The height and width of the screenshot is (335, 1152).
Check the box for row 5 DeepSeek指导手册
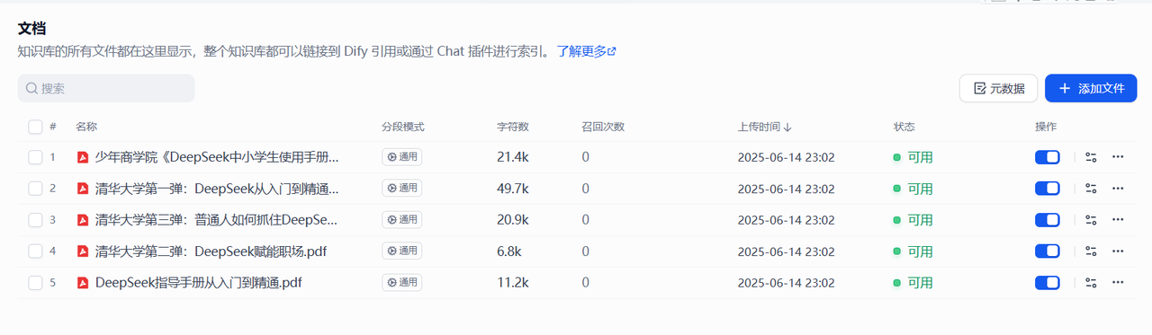click(x=35, y=283)
